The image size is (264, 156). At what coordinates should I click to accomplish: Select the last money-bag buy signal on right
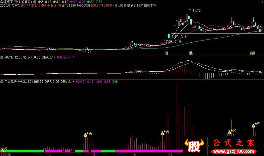tap(253, 126)
